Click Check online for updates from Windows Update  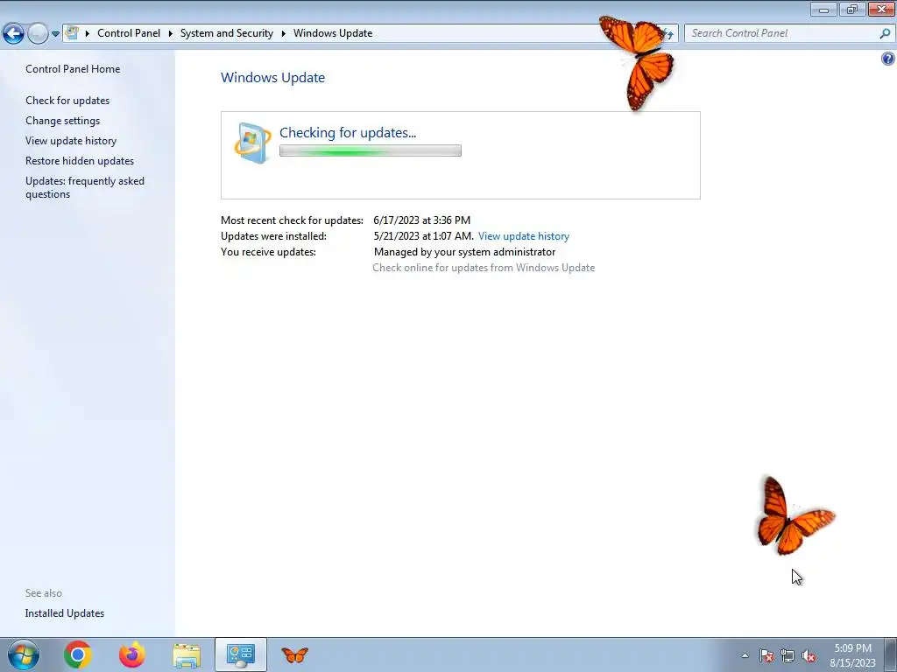click(x=484, y=268)
